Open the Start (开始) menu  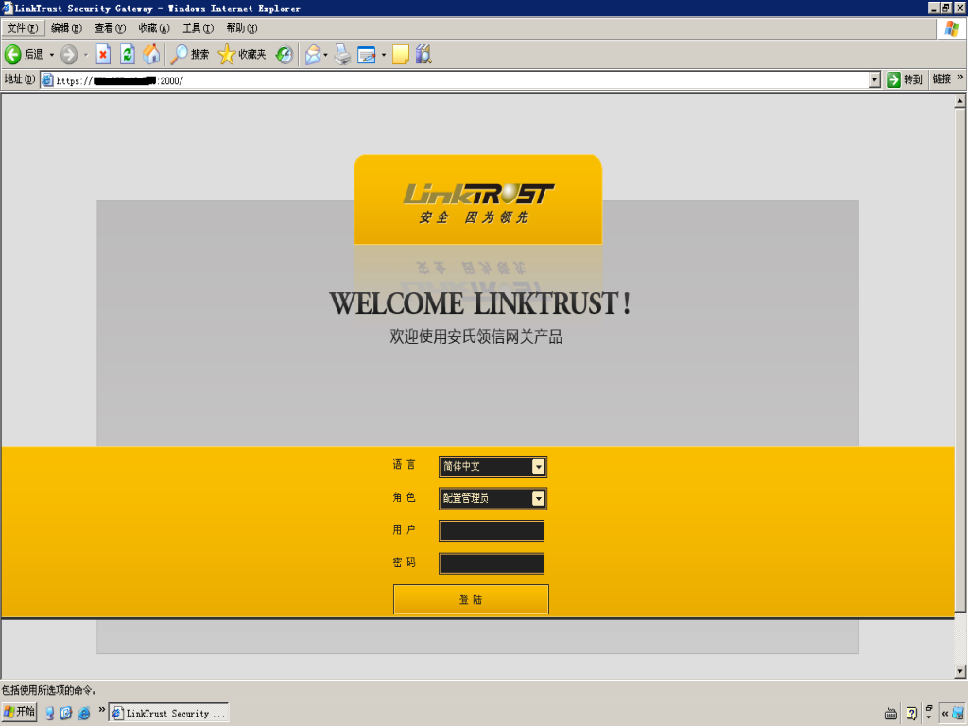point(19,713)
